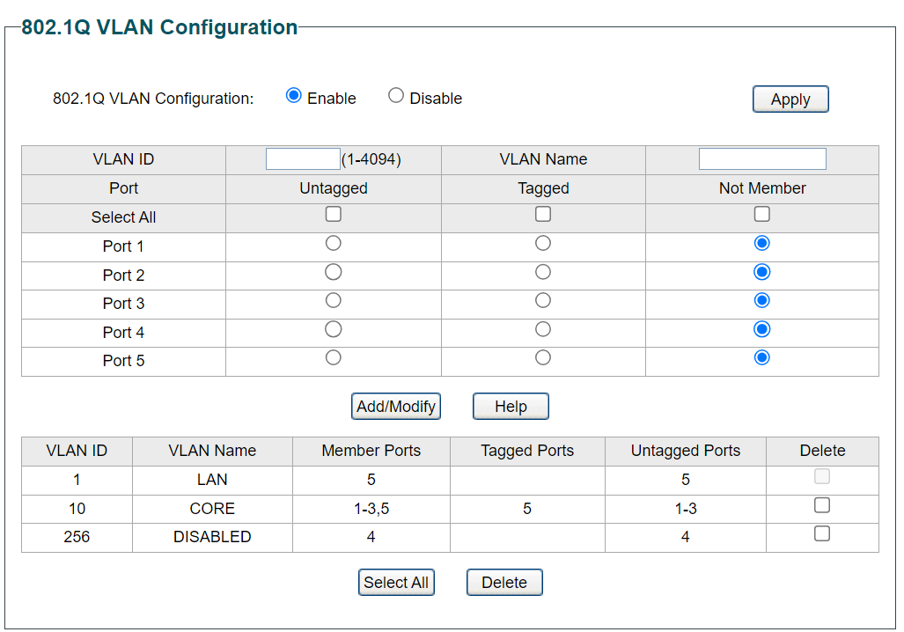Check delete box for CORE VLAN 10

click(821, 505)
